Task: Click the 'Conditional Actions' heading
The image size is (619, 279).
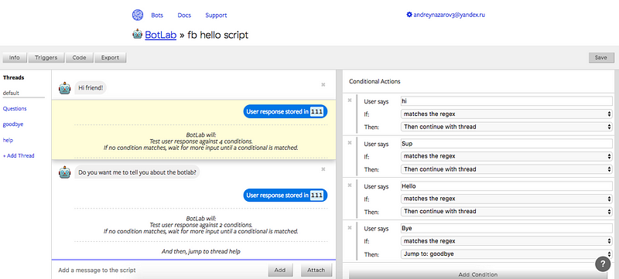Action: [374, 81]
